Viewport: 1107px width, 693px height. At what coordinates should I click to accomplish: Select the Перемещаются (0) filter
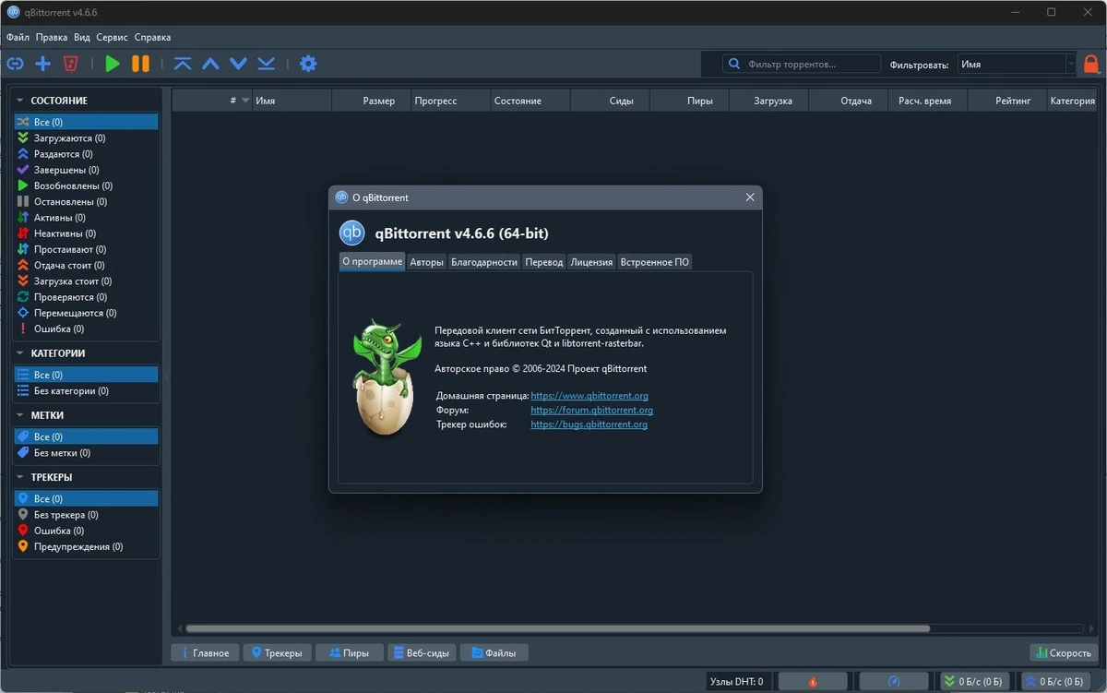[x=86, y=313]
